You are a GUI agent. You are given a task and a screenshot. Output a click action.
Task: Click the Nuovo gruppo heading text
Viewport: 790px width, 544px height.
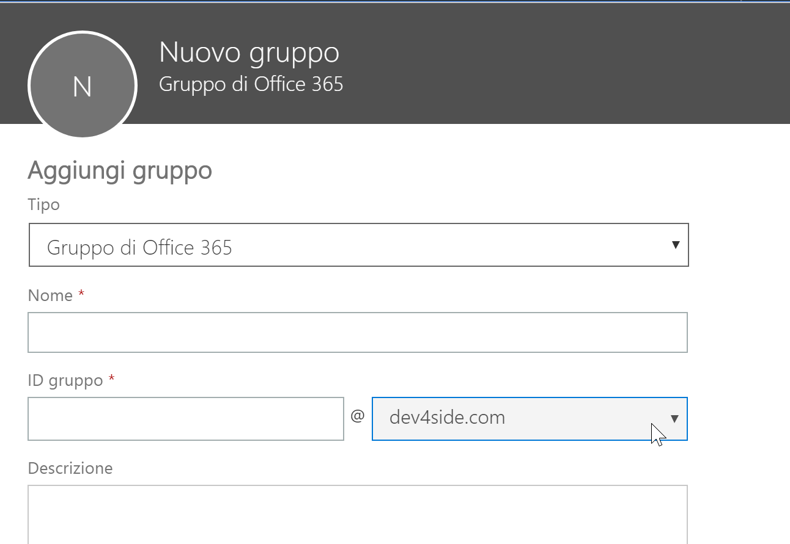click(x=249, y=53)
